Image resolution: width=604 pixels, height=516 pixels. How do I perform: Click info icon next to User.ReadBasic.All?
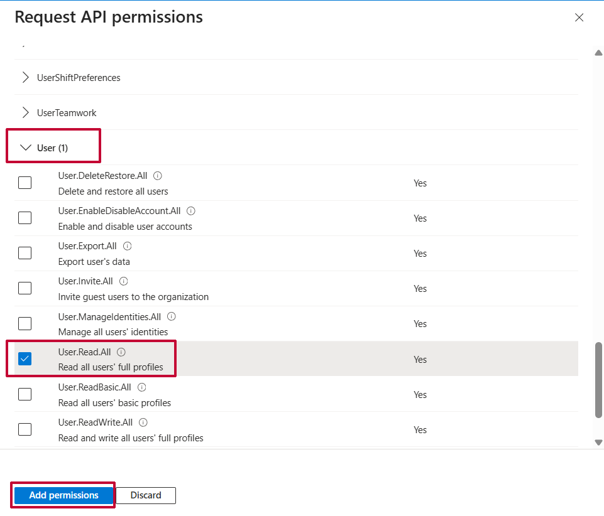(142, 387)
